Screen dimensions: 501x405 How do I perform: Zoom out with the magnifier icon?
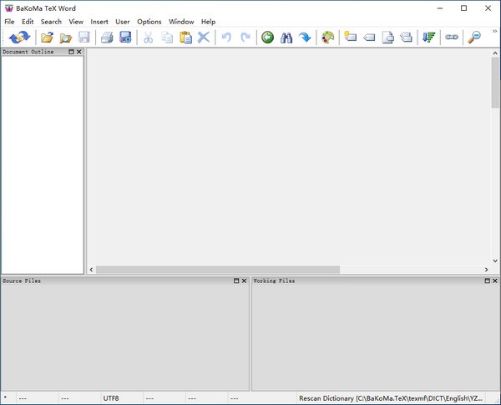click(474, 38)
